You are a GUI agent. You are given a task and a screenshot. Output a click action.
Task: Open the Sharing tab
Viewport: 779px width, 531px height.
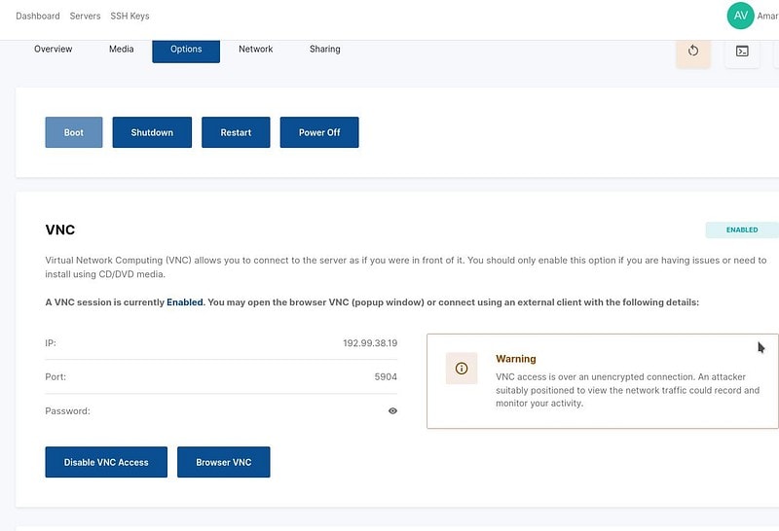325,50
